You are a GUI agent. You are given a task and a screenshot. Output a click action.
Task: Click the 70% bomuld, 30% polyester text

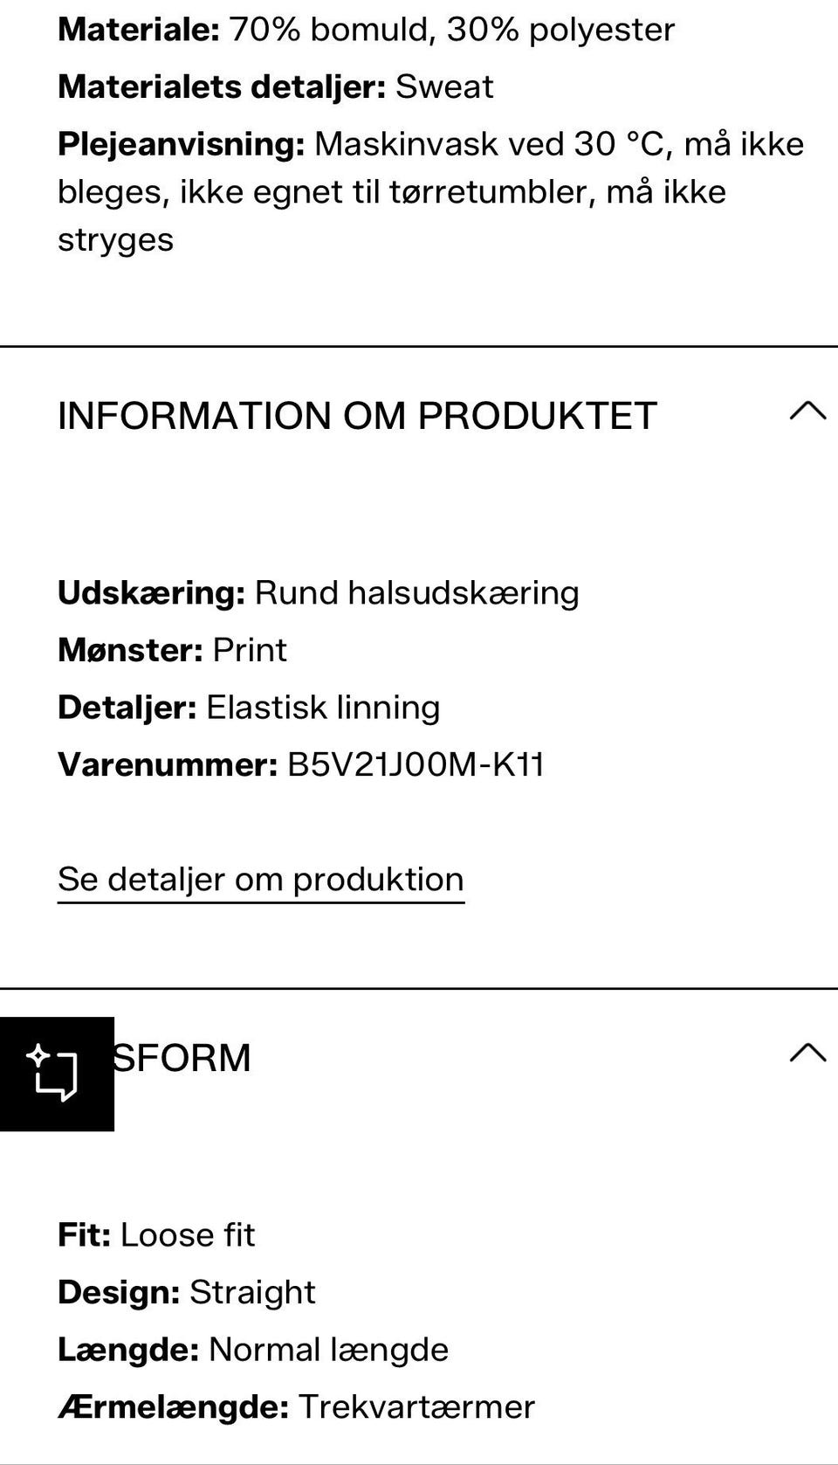click(451, 30)
